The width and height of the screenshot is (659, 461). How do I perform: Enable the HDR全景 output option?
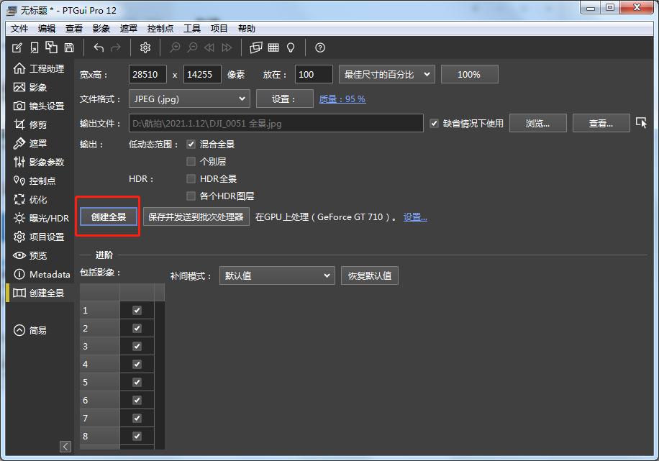[191, 178]
